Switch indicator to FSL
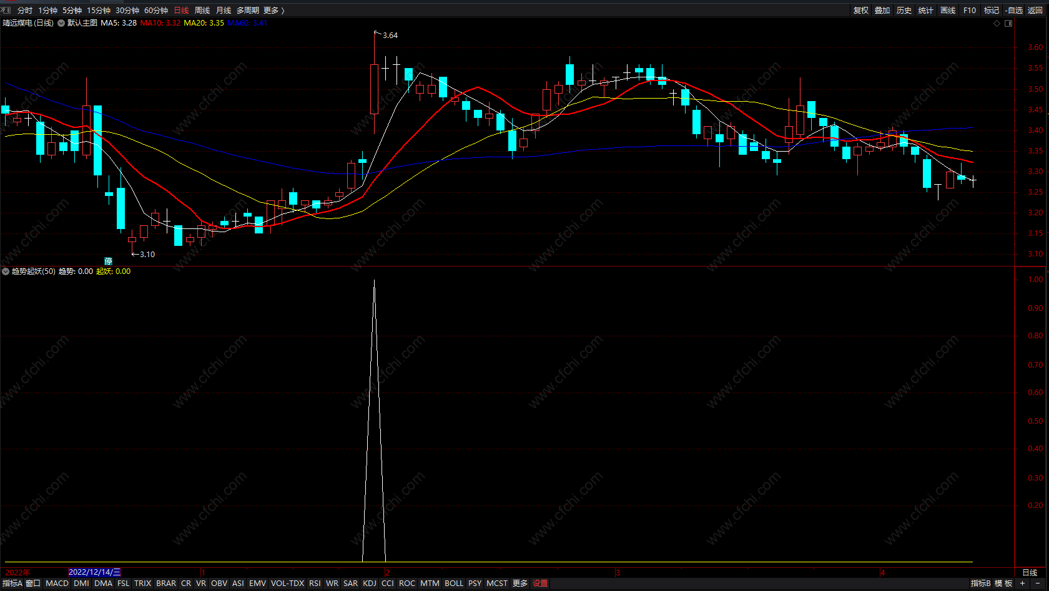Image resolution: width=1049 pixels, height=591 pixels. click(x=123, y=584)
